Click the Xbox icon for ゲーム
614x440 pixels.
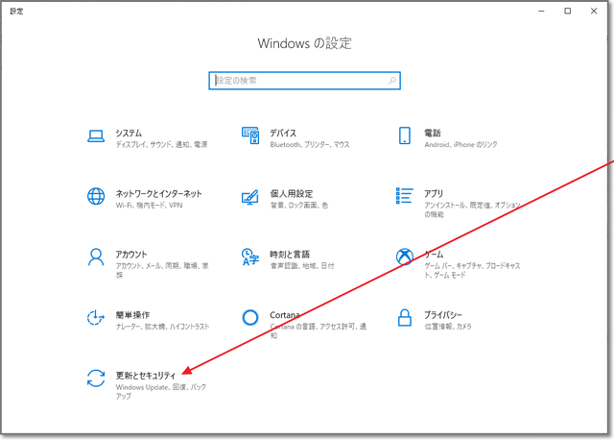click(405, 257)
